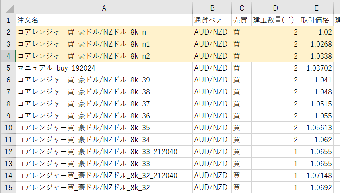Select row 4 header

pyautogui.click(x=8, y=56)
